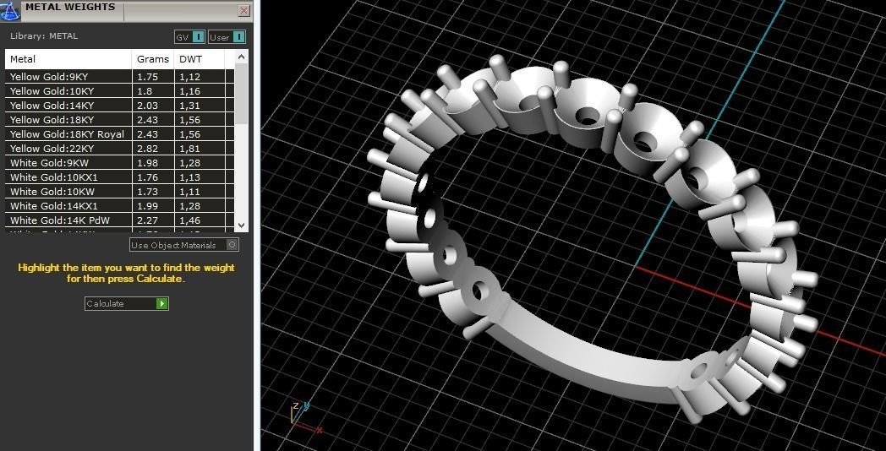Select the Yellow Gold:9KY row
886x451 pixels.
pos(119,77)
